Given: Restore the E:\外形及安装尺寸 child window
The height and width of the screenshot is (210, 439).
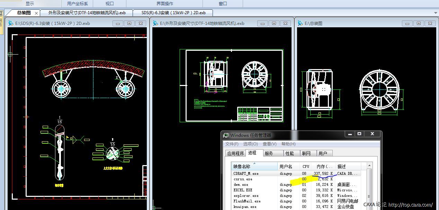Looking at the screenshot, I should click(x=274, y=23).
